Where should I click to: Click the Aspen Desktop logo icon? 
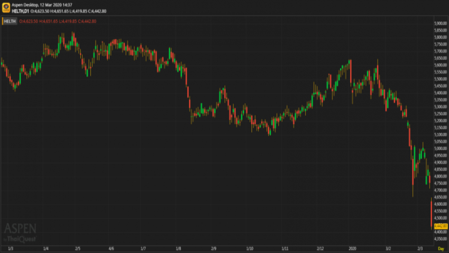(6, 7)
